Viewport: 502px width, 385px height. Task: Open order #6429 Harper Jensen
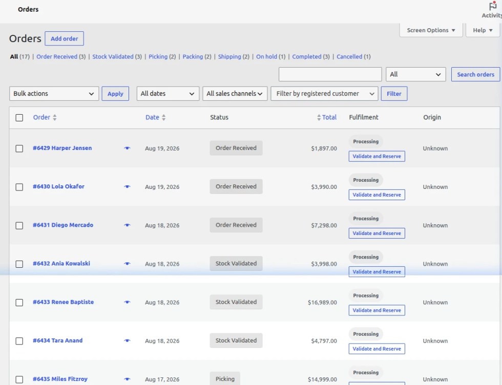point(62,148)
